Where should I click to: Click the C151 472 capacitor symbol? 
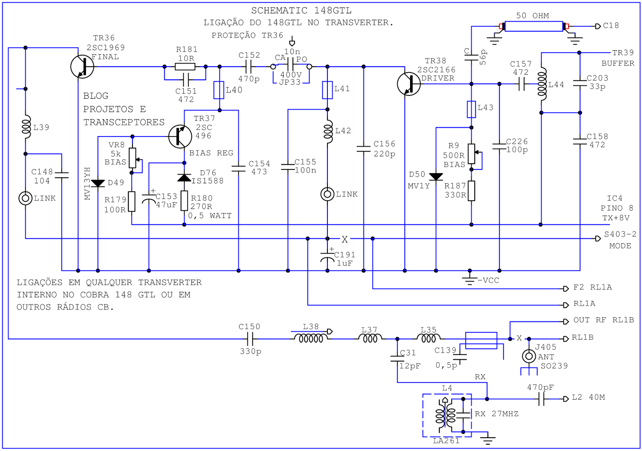(185, 79)
